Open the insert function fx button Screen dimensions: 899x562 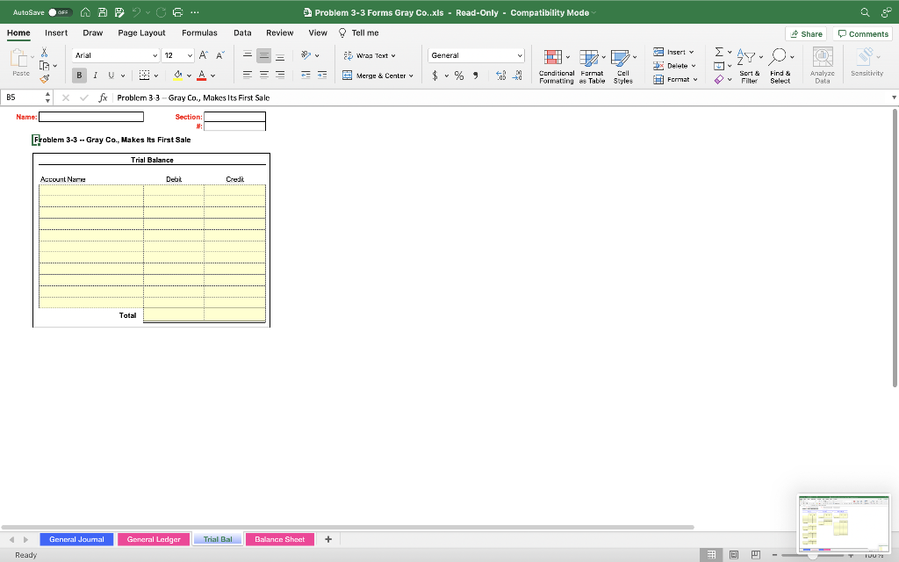103,97
